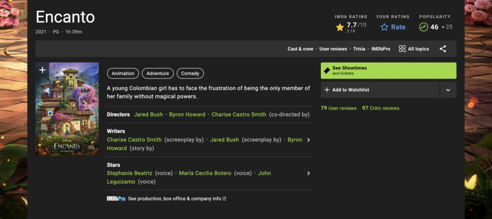Open User reviews from top bar
The height and width of the screenshot is (219, 492).
(333, 49)
